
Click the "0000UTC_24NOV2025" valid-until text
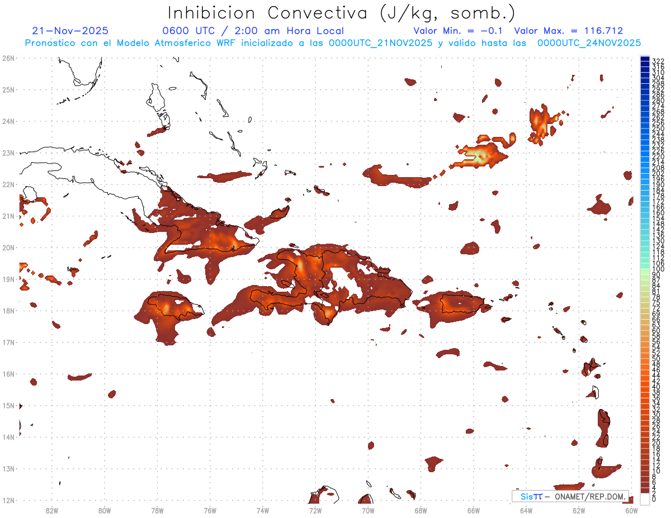click(x=589, y=43)
